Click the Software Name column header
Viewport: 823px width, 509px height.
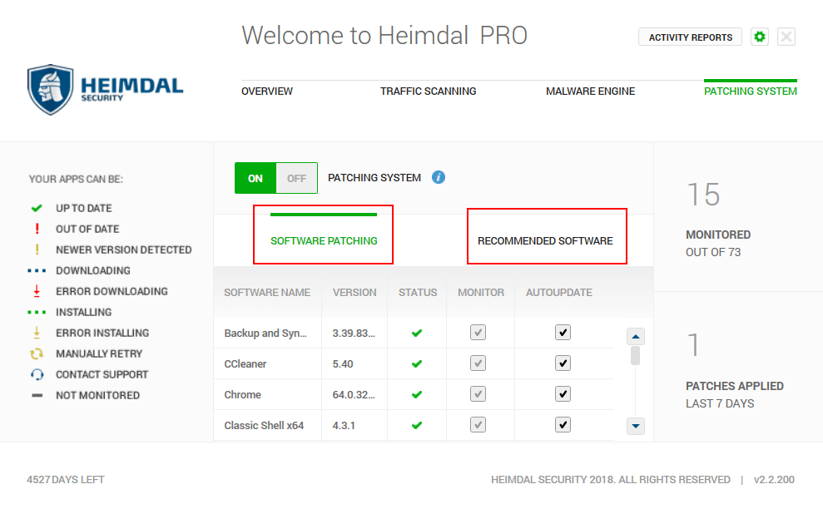click(267, 292)
